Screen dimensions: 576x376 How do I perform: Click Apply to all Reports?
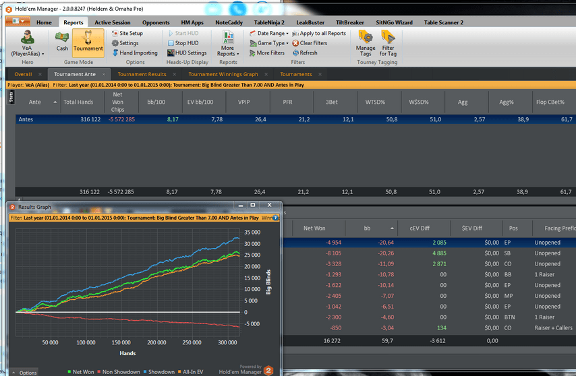click(x=319, y=33)
